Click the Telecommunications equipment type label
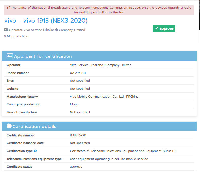Image resolution: width=200 pixels, height=173 pixels. pos(34,159)
